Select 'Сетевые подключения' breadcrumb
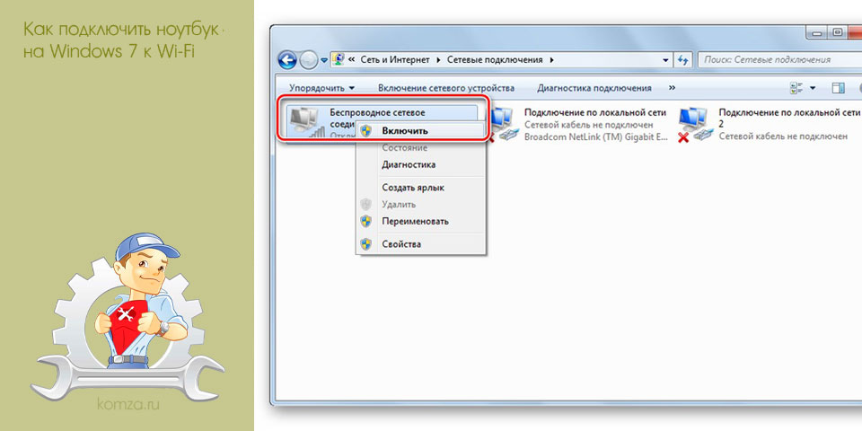 click(495, 59)
